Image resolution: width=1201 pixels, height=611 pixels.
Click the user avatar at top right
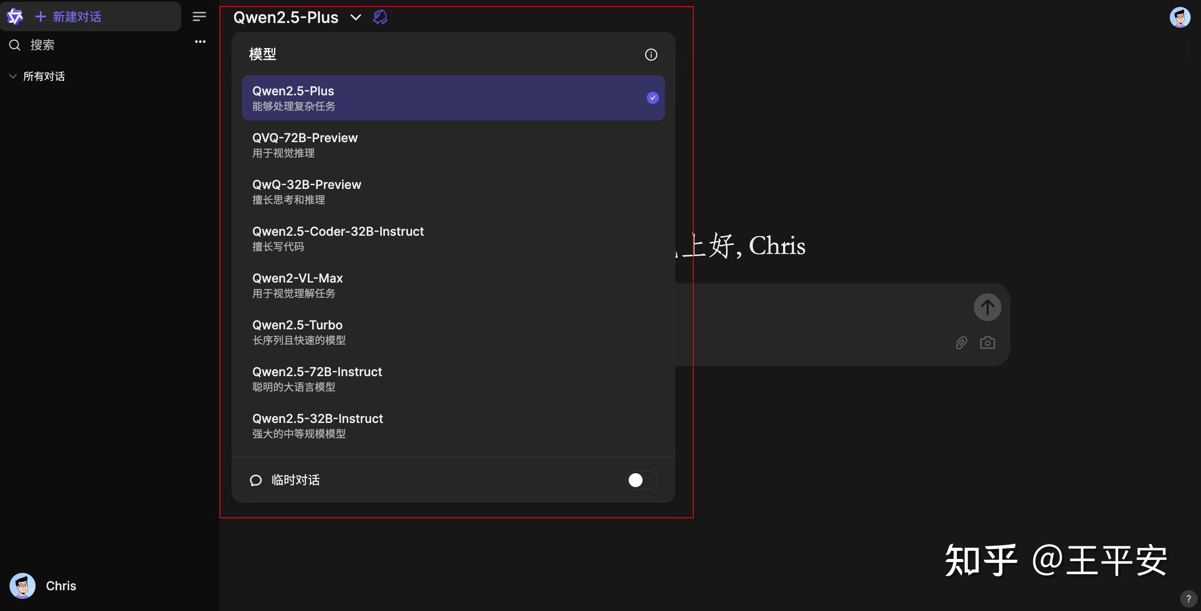pos(1180,17)
